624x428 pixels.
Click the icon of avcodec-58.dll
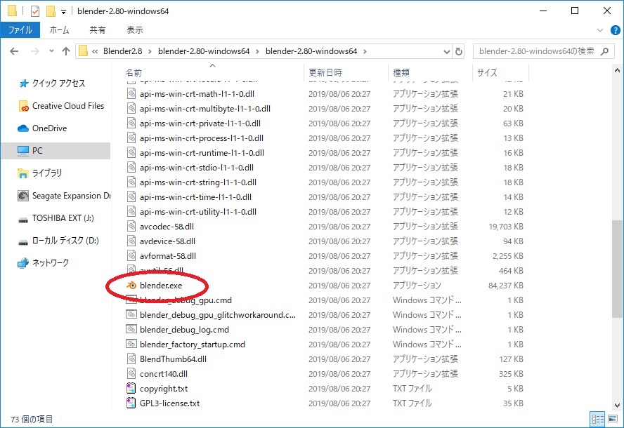[131, 227]
